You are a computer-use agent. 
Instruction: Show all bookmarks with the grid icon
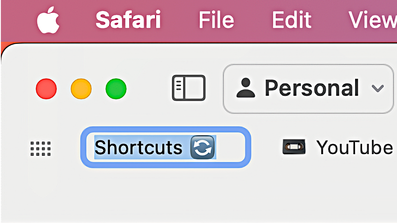41,148
